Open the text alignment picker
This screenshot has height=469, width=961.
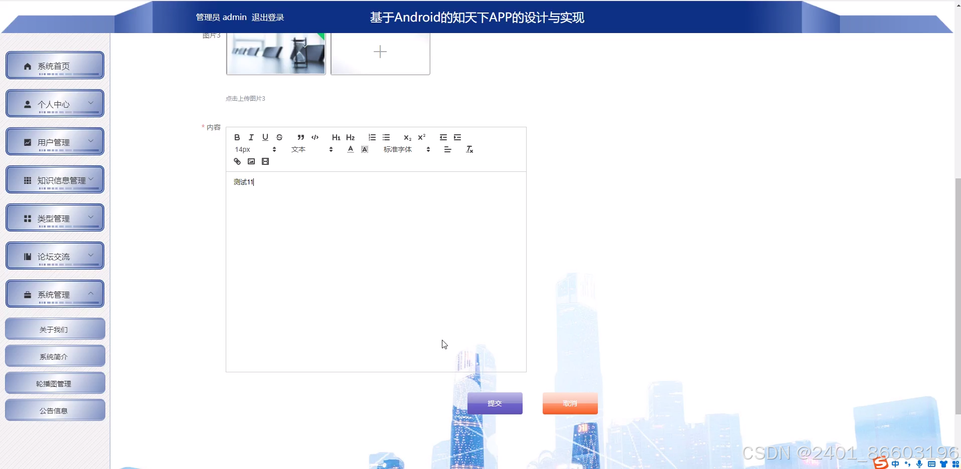[x=448, y=149]
